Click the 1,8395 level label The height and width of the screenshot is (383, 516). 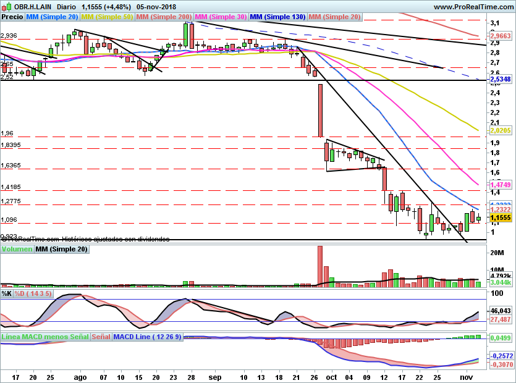[x=11, y=145]
